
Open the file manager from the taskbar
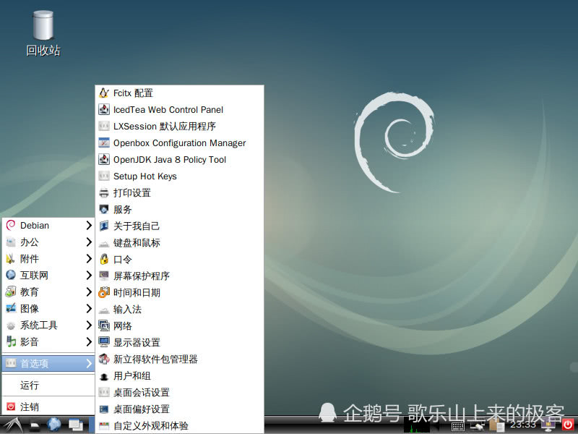[35, 425]
